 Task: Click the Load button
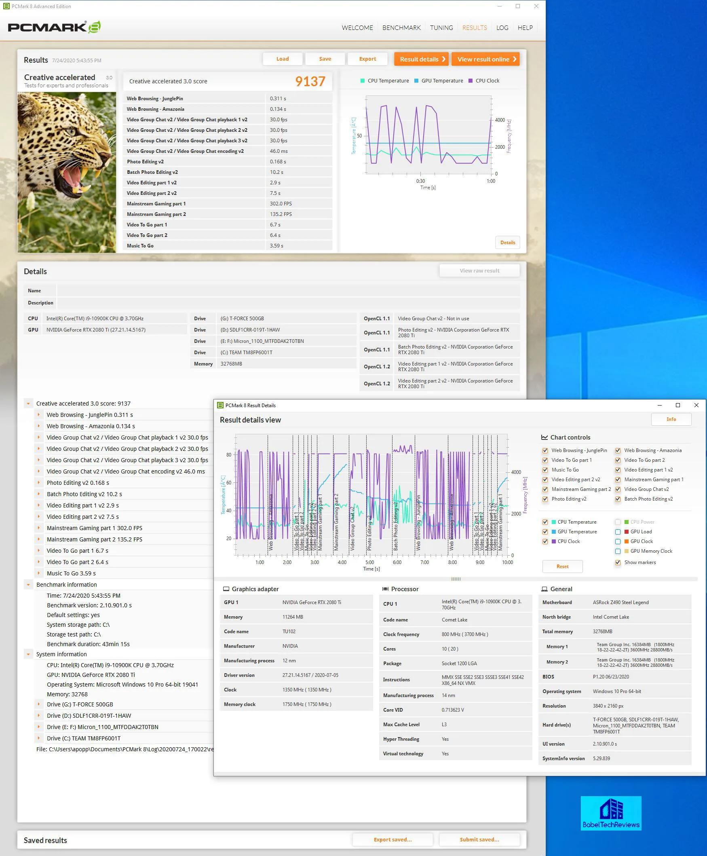point(283,59)
